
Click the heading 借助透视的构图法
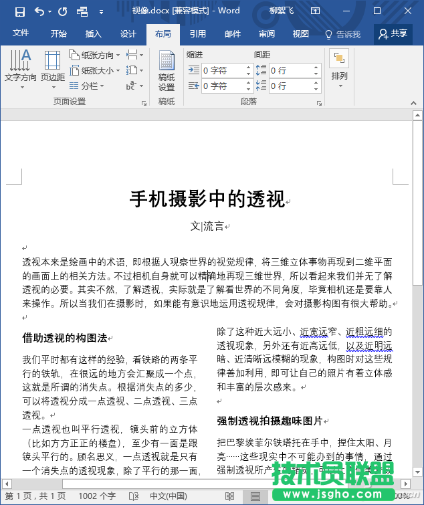click(x=65, y=338)
